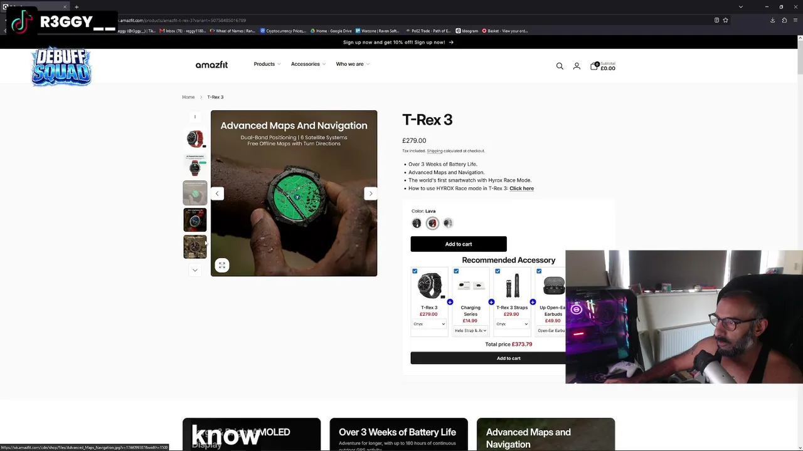Open the Advanced Maps and Navigation card
Screen dimensions: 803x451
546,434
